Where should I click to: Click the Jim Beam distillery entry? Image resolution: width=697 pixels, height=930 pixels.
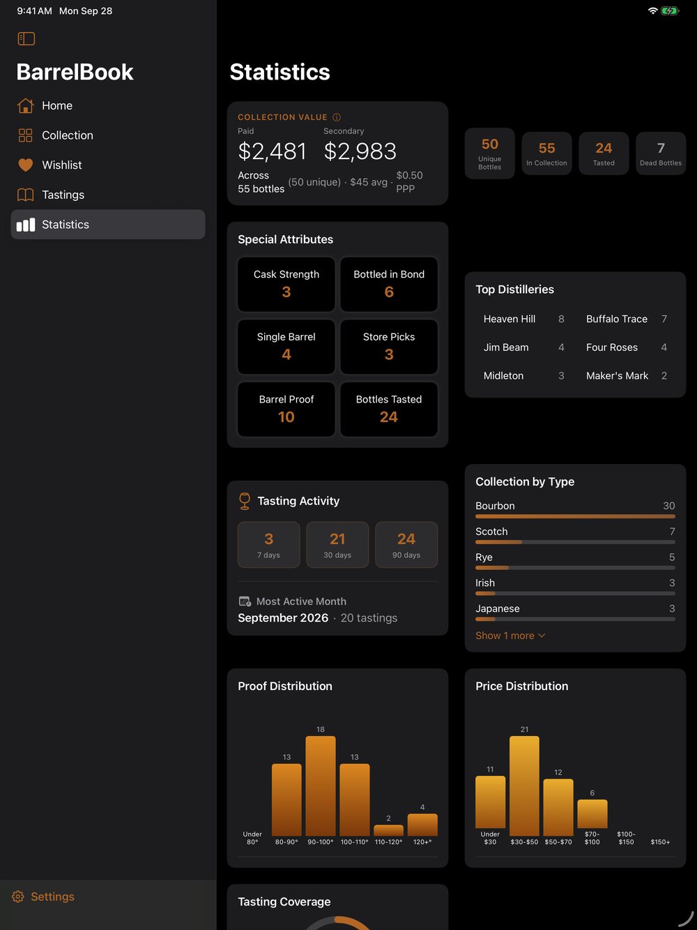524,347
